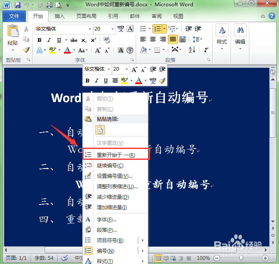Image resolution: width=279 pixels, height=264 pixels.
Task: Click ribbon Increase Indent icon
Action: 198,28
